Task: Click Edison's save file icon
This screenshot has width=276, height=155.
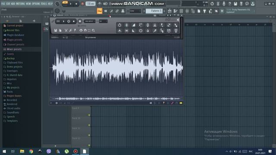Action: tap(56, 31)
